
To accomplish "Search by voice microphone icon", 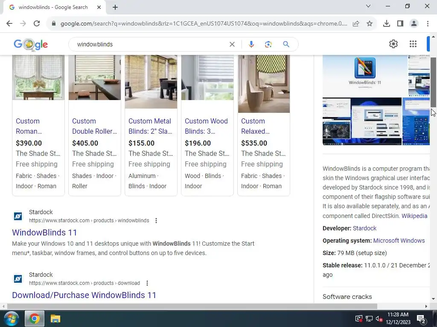I will [251, 44].
